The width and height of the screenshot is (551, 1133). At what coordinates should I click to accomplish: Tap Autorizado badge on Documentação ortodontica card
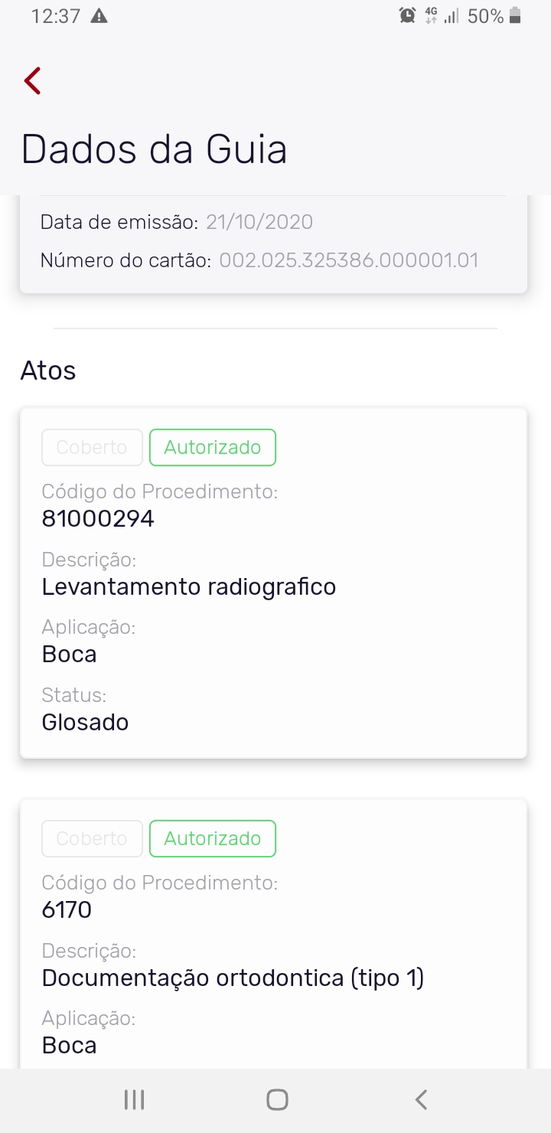click(213, 839)
